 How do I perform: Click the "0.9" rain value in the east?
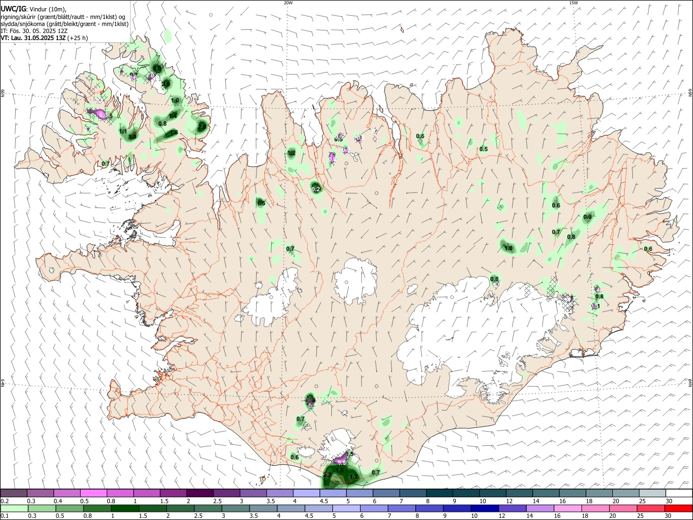587,217
